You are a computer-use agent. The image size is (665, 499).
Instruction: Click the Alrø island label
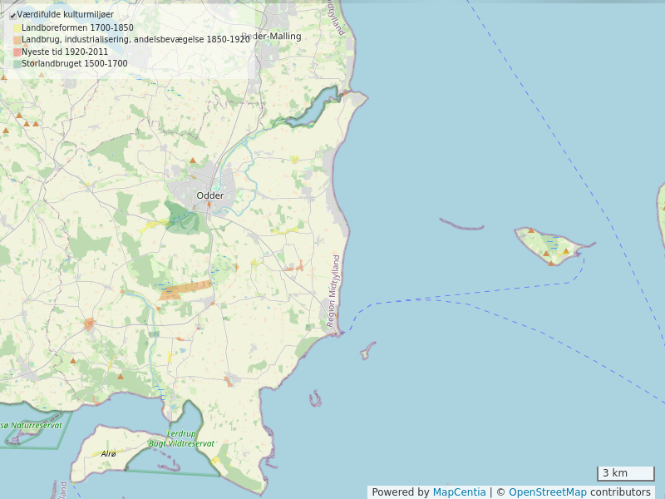click(x=108, y=454)
